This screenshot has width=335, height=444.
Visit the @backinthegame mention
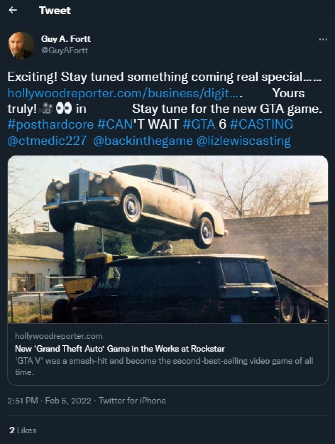tap(143, 140)
